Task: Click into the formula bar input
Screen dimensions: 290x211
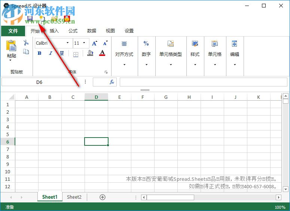Action: click(204, 82)
